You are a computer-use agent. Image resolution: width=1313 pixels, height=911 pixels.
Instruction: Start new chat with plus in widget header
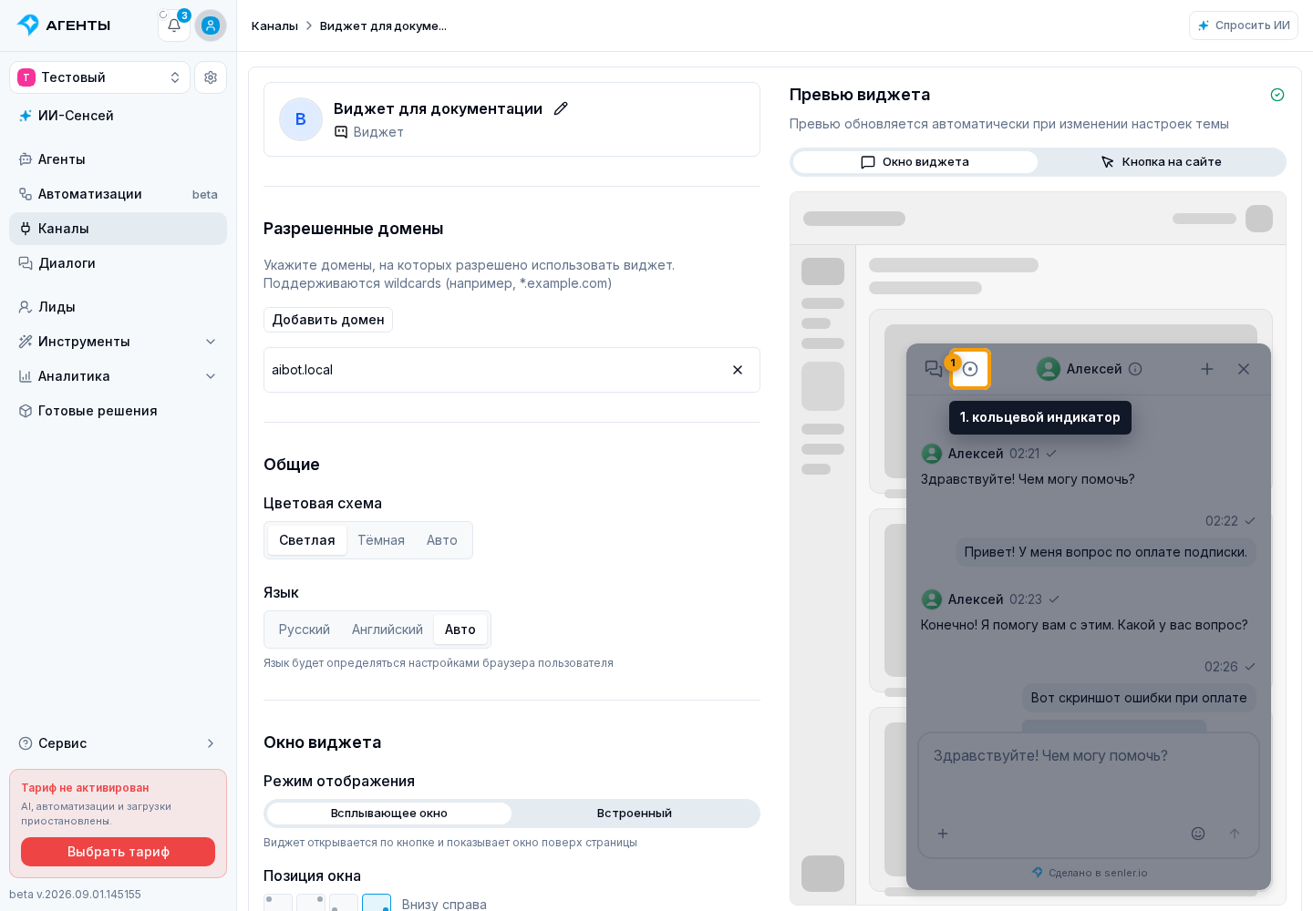point(1207,369)
